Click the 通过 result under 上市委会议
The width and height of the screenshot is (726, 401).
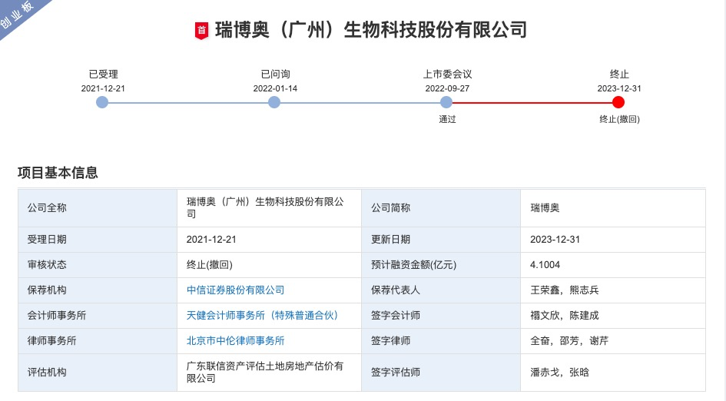click(x=447, y=120)
